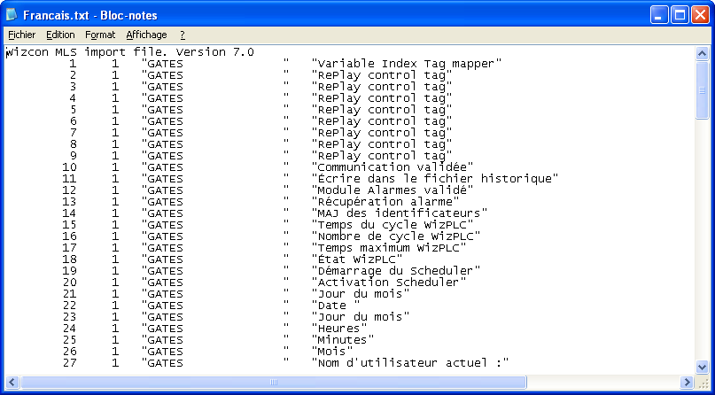
Task: Click the line "Wizcon MLS import file. Version 7.0"
Action: tap(129, 52)
